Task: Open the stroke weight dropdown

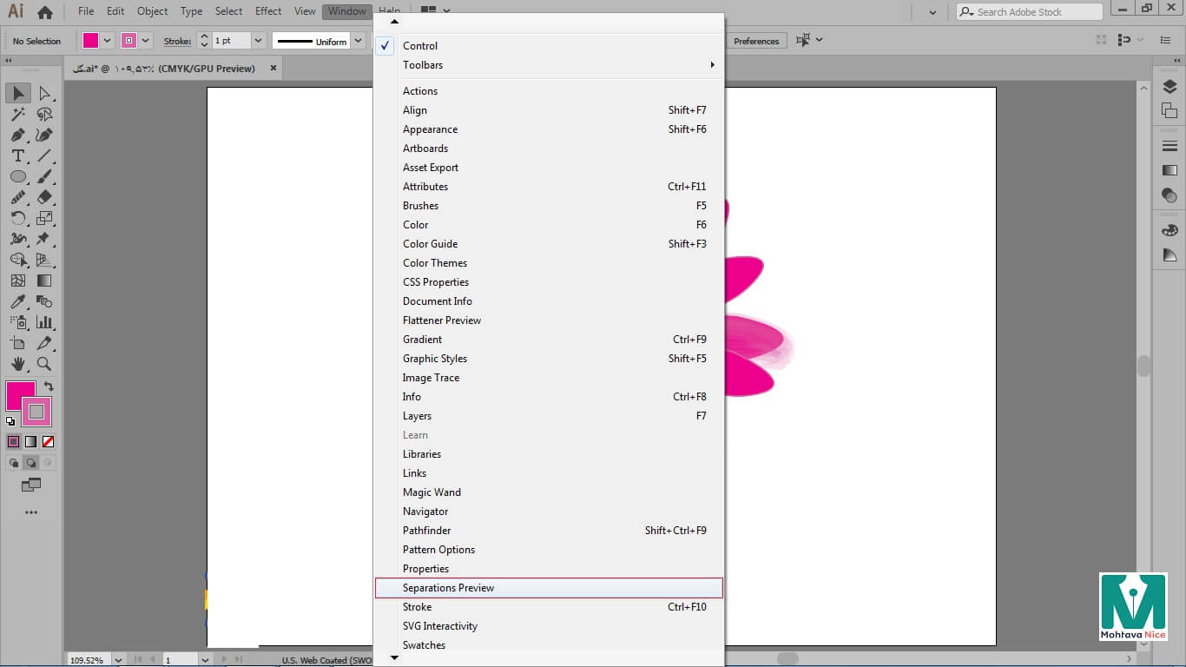Action: (x=258, y=41)
